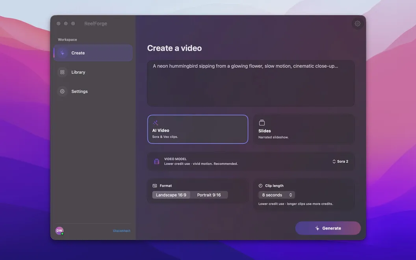Go to the Create section

(93, 53)
